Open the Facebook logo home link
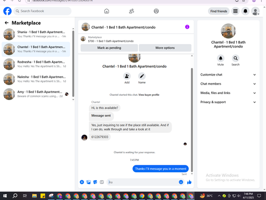 pyautogui.click(x=7, y=11)
